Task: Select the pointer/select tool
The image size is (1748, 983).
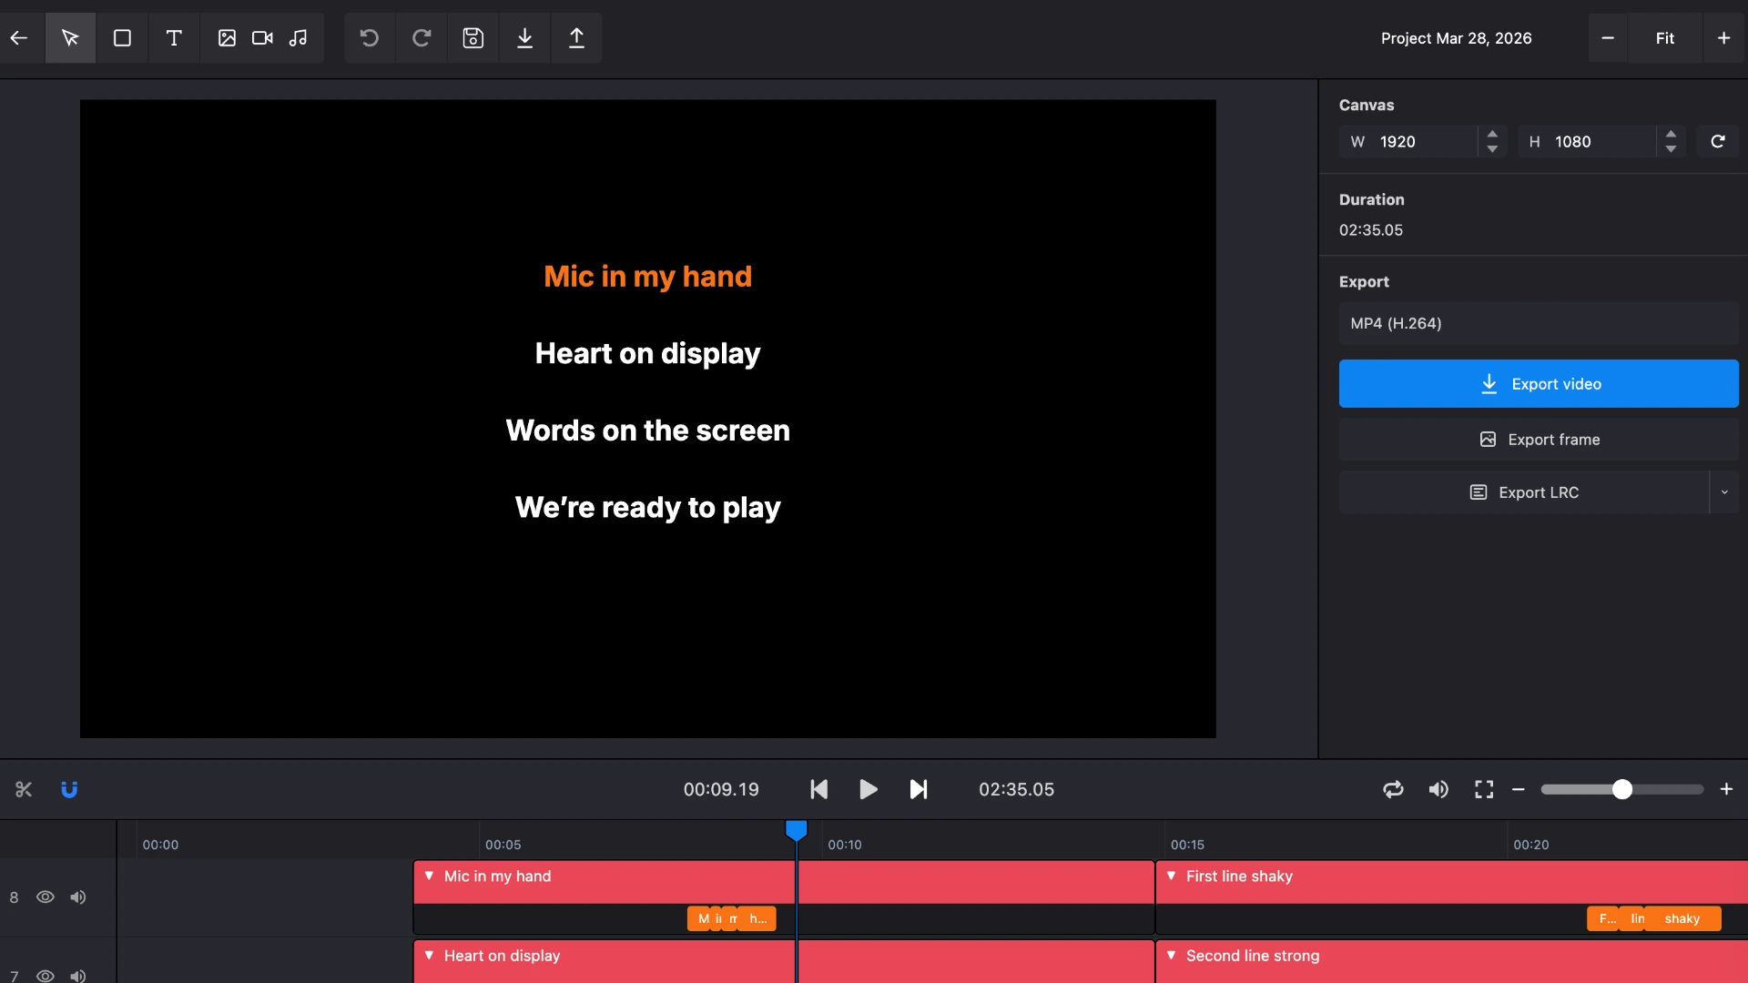Action: click(x=70, y=37)
